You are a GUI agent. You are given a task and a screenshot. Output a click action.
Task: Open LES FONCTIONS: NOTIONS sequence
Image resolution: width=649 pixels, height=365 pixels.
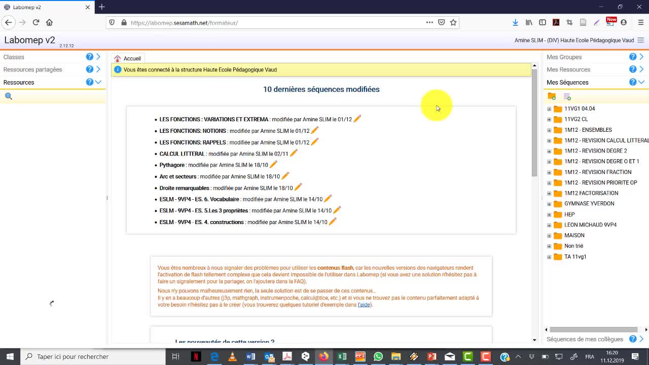tap(193, 131)
